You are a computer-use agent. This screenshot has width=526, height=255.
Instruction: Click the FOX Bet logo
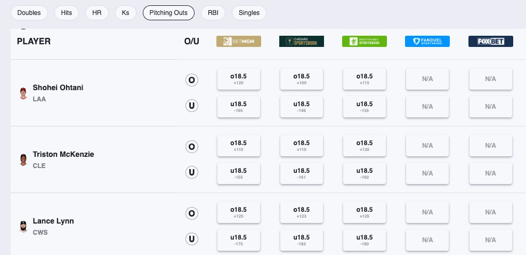pyautogui.click(x=491, y=41)
